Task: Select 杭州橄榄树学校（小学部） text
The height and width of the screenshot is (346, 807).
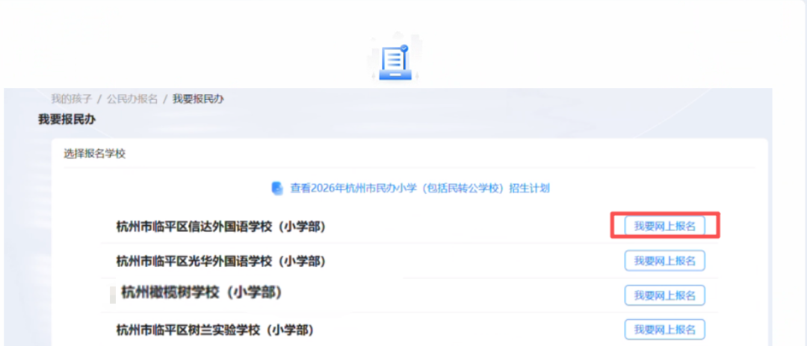Action: [202, 292]
